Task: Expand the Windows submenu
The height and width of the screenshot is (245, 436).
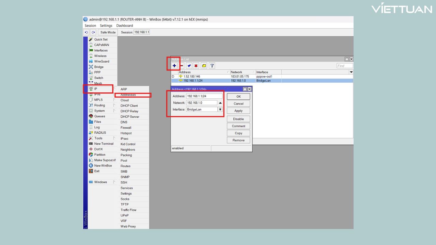Action: click(x=102, y=182)
